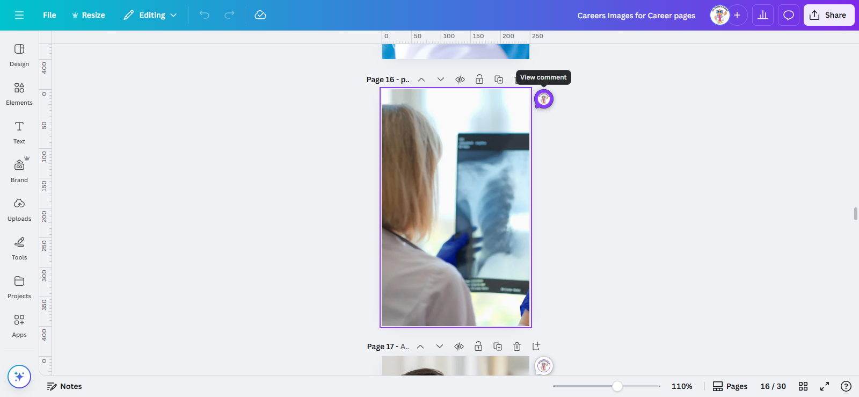
Task: Open the Brand kit panel
Action: (19, 171)
